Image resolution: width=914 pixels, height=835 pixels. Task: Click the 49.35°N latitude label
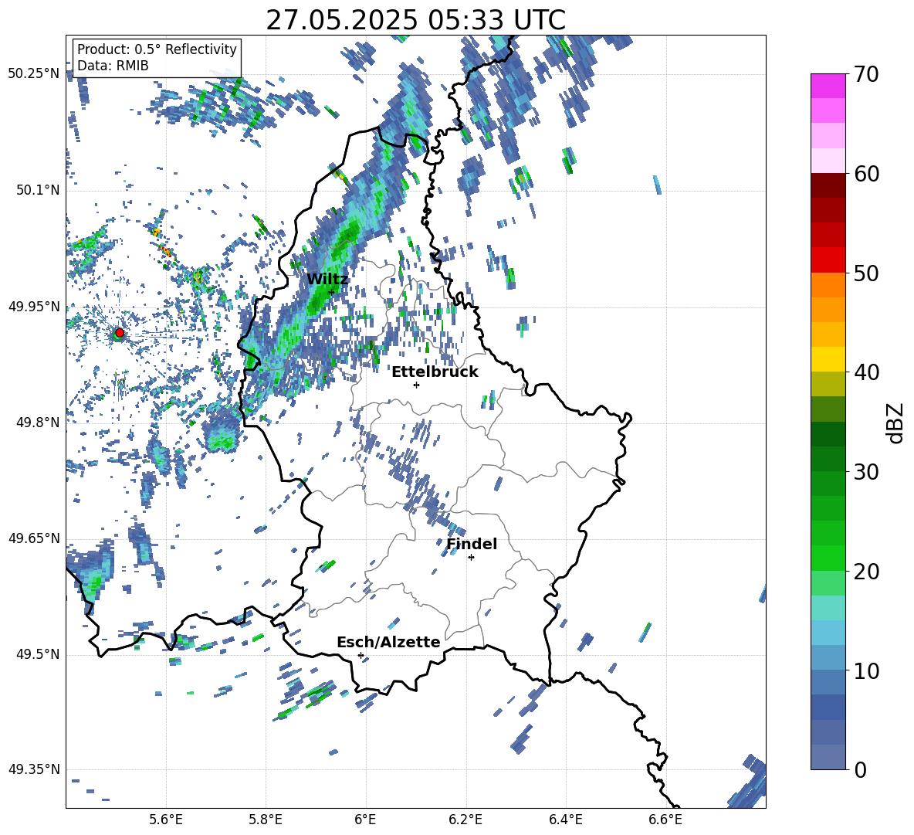pos(34,769)
